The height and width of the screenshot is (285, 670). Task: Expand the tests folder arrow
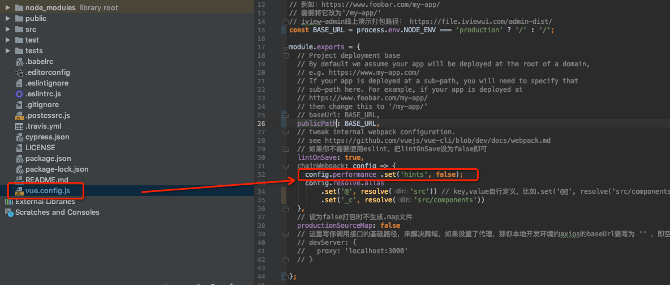click(8, 50)
